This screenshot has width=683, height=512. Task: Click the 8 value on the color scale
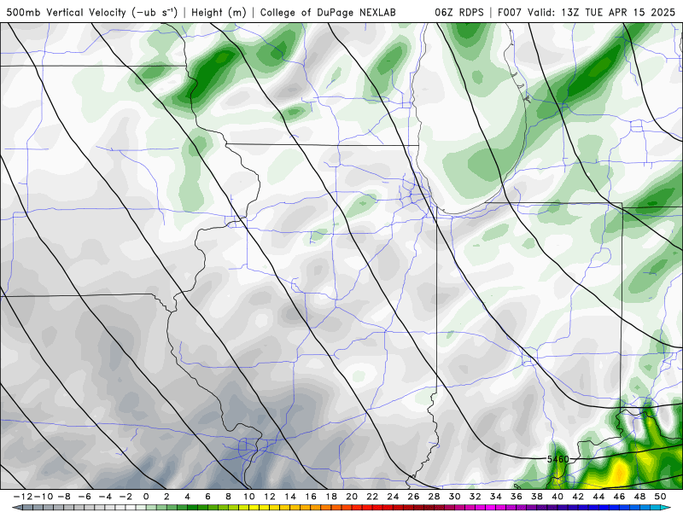coord(228,497)
